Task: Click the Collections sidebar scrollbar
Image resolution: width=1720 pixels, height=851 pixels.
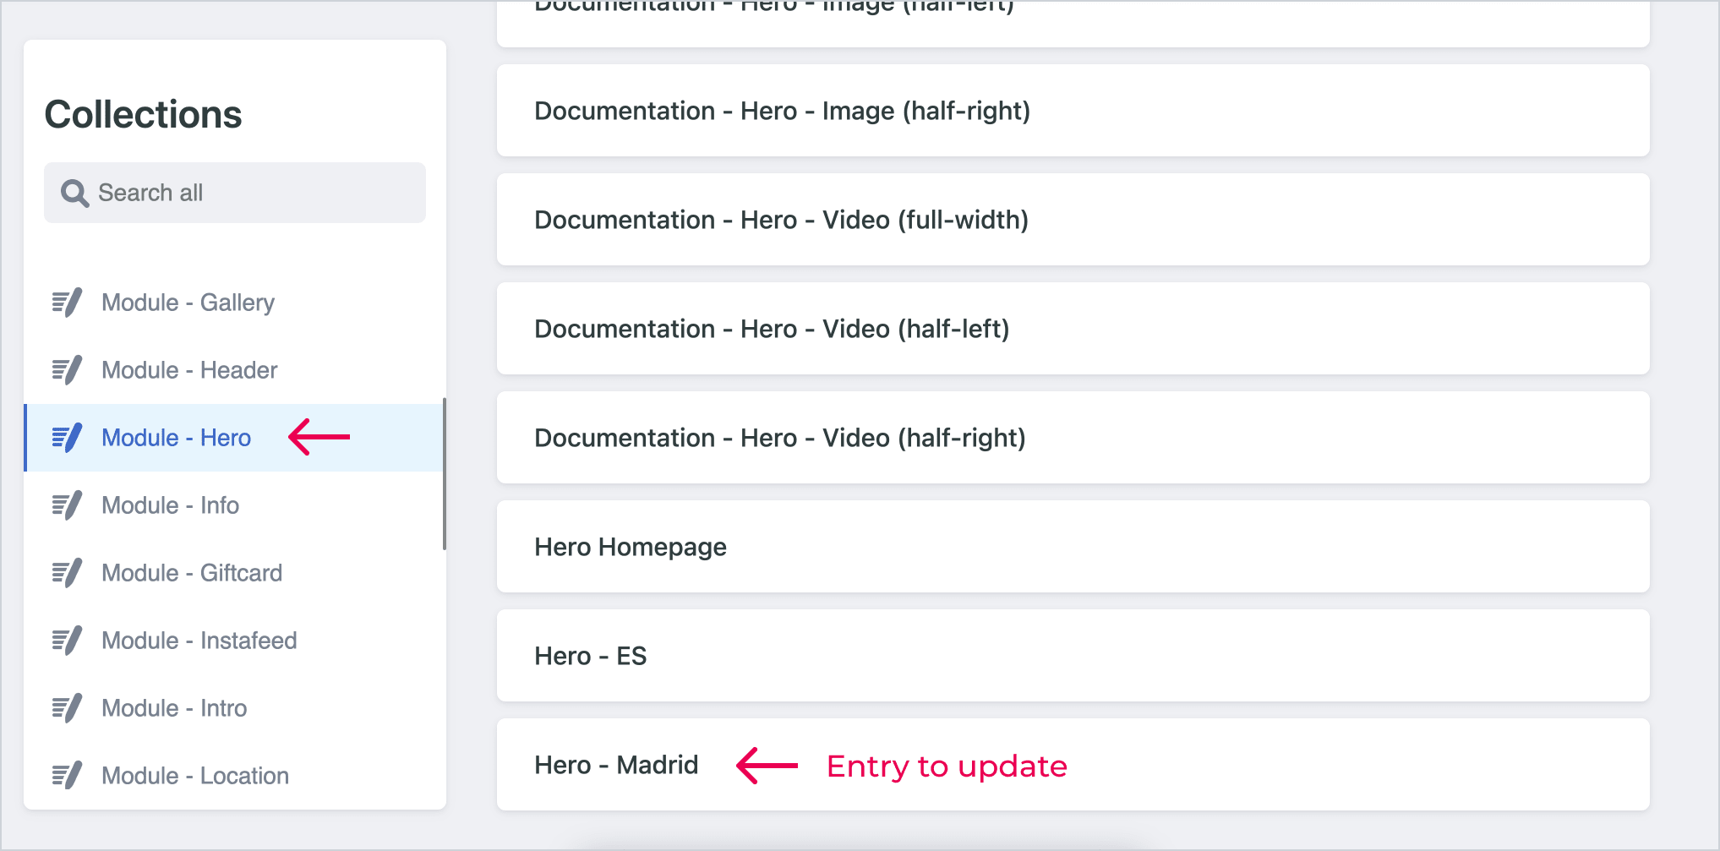Action: [x=445, y=474]
